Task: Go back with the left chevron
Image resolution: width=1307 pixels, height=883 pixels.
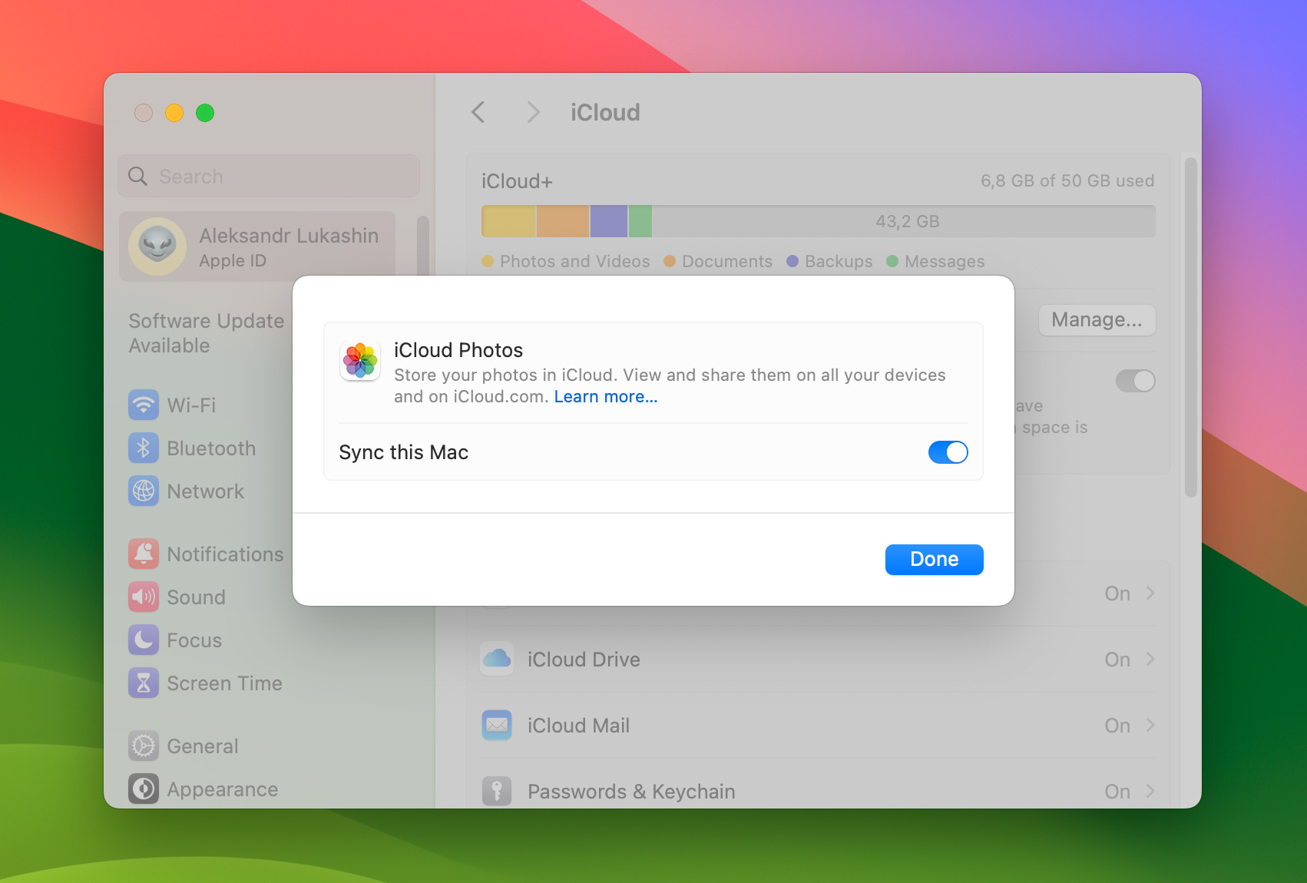Action: click(x=478, y=112)
